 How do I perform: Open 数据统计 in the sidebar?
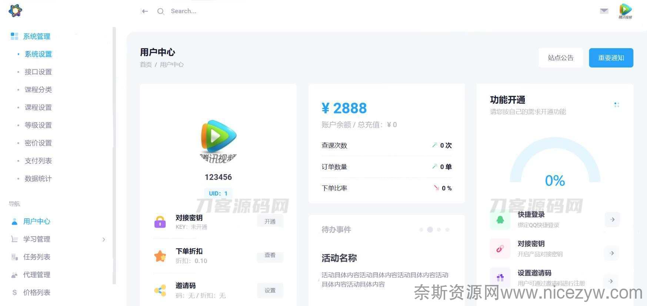click(38, 178)
